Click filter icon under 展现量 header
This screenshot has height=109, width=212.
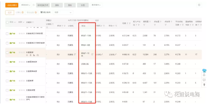pyautogui.click(x=144, y=25)
